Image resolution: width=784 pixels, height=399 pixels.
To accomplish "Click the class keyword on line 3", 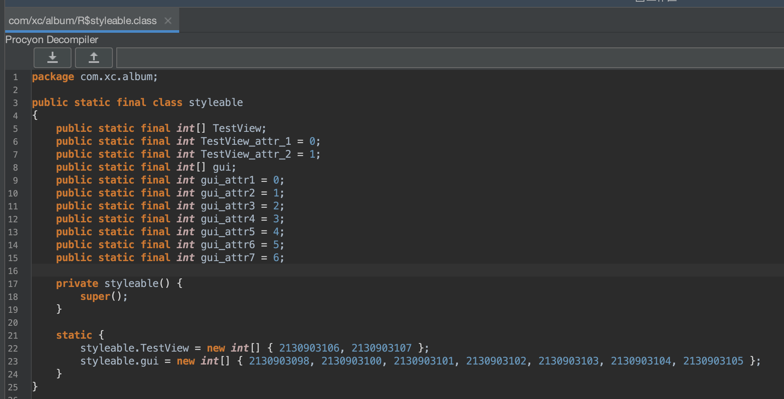I will pos(167,103).
